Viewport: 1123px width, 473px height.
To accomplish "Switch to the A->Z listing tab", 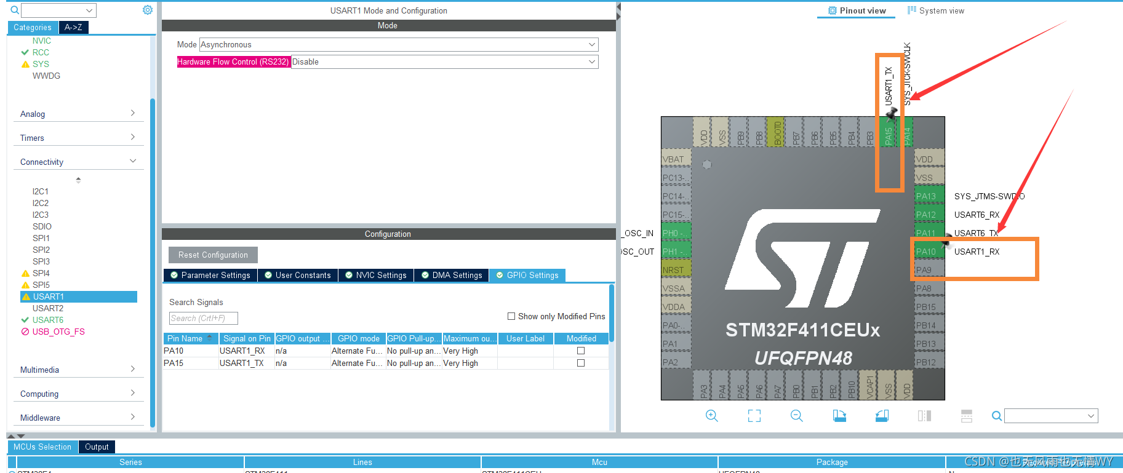I will [73, 27].
